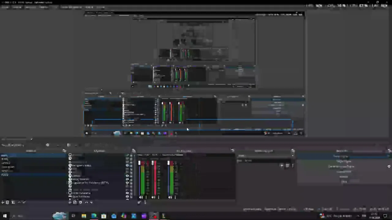This screenshot has height=220, width=392.
Task: Move scene up with Scenes arrow icon
Action: coord(19,202)
